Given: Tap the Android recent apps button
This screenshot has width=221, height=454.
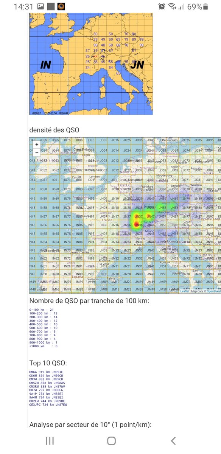Looking at the screenshot, I should 50,440.
